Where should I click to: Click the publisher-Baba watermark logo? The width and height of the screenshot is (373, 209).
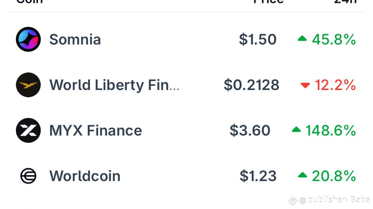point(293,200)
